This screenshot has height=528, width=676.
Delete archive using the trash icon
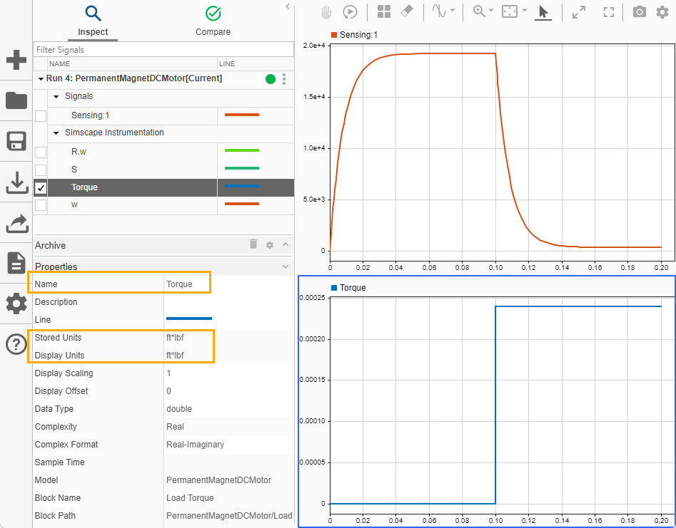tap(253, 244)
